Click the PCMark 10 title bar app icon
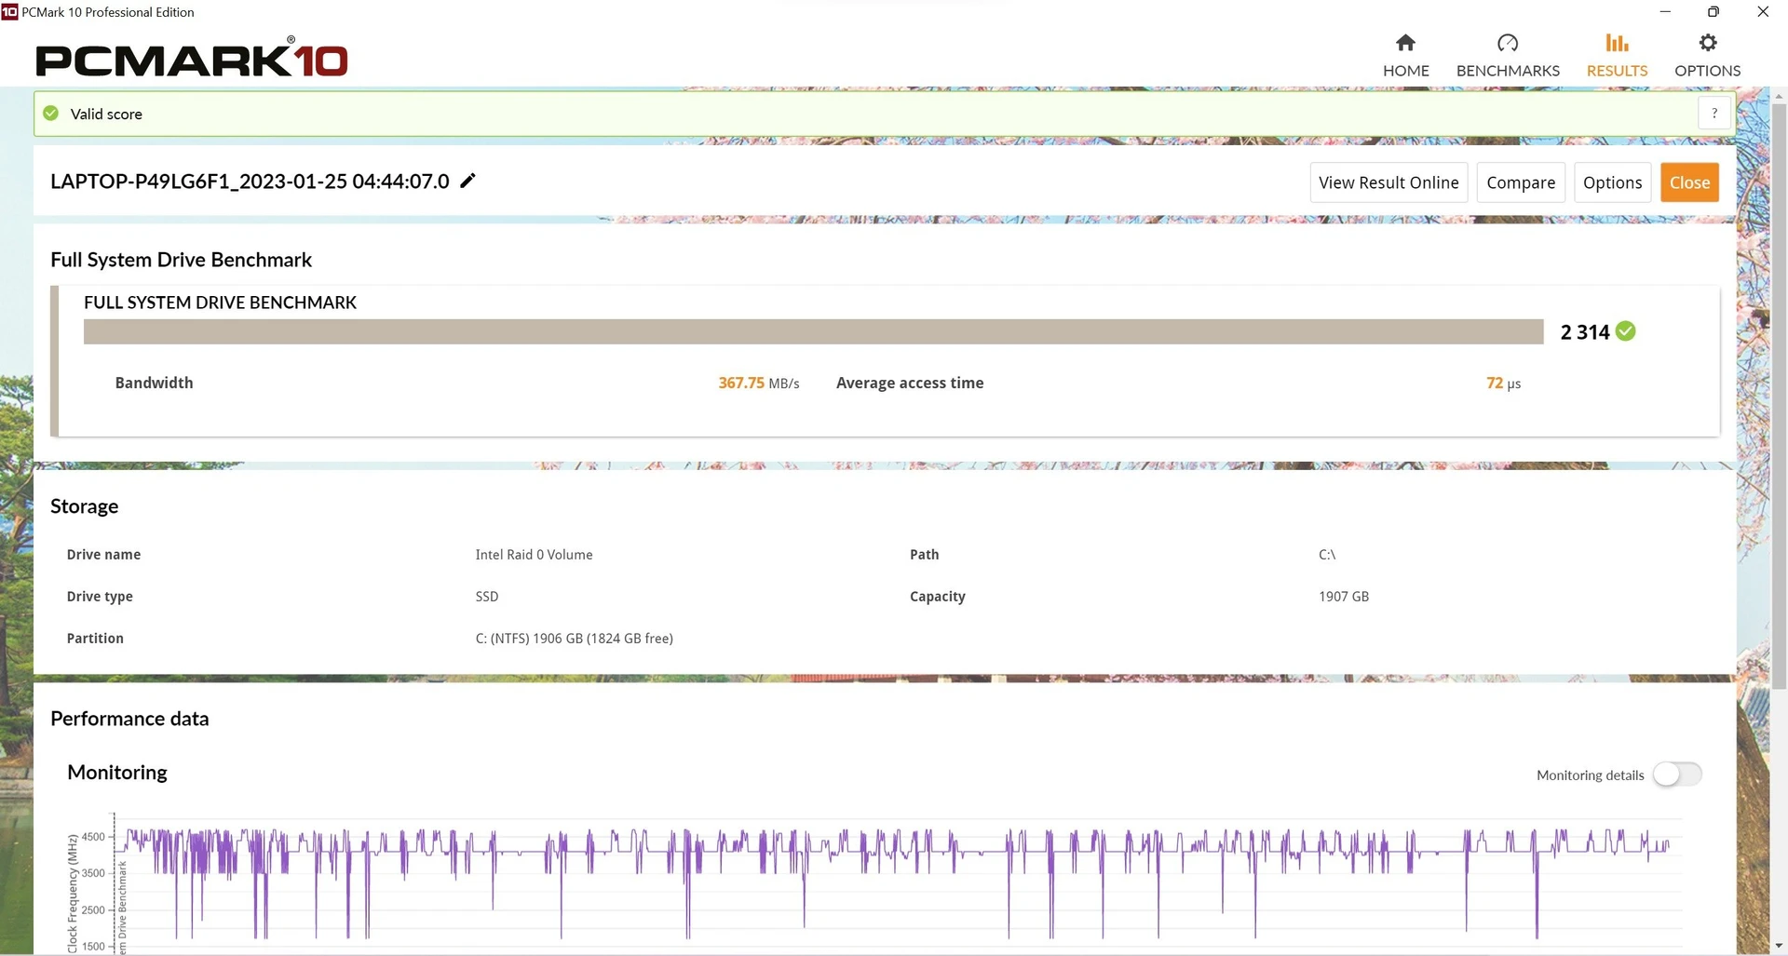The height and width of the screenshot is (956, 1788). pos(9,11)
